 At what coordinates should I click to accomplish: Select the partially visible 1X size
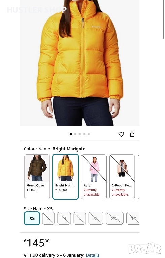[x=133, y=218]
